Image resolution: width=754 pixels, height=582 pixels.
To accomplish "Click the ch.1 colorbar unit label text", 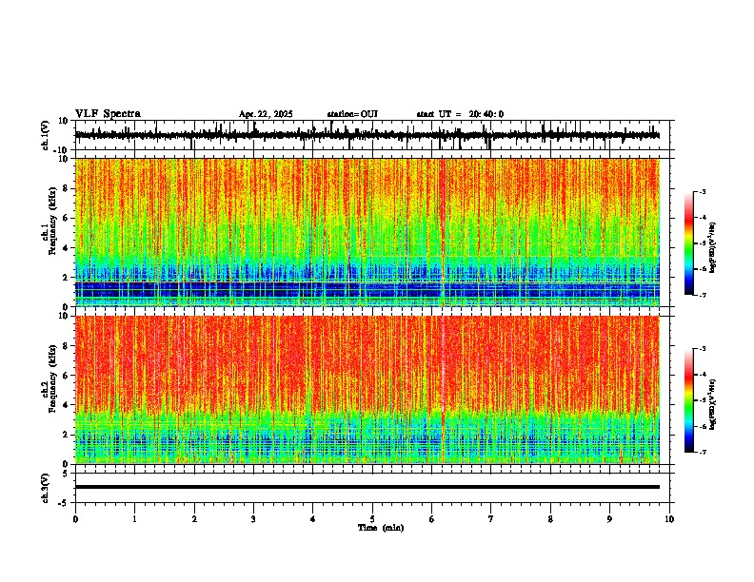I will coord(713,248).
